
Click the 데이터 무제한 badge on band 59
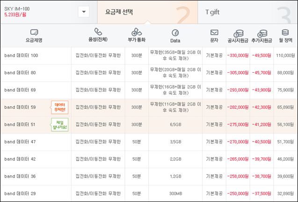(60, 107)
